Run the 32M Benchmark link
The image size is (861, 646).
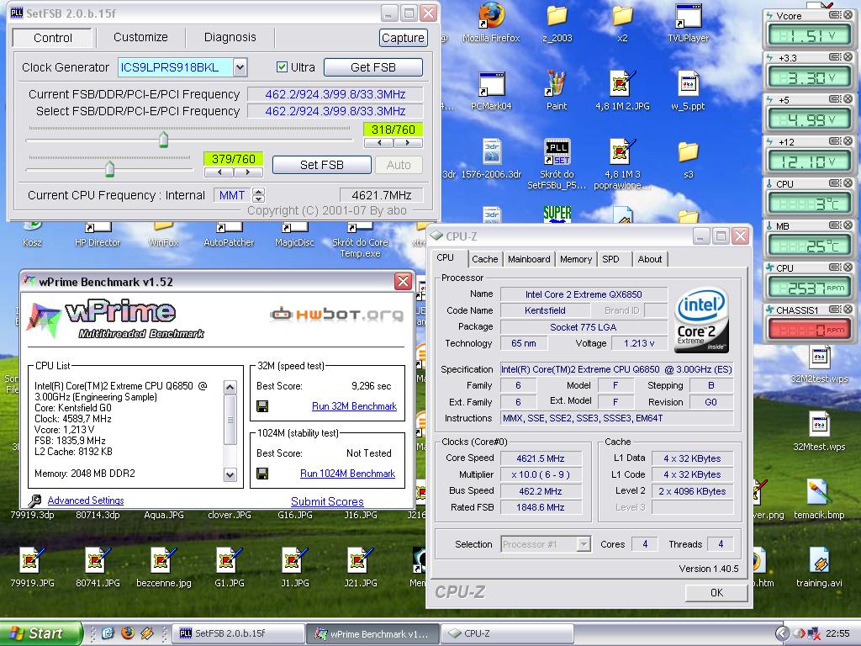click(x=354, y=406)
